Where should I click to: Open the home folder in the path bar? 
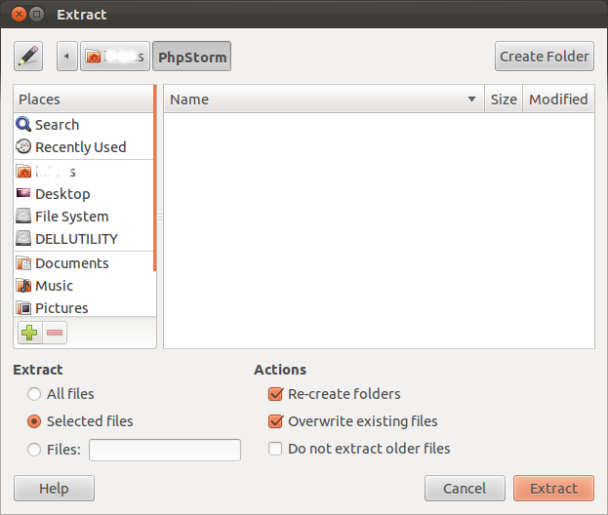(115, 57)
